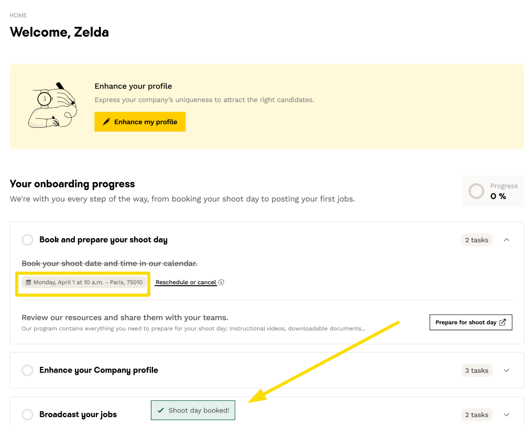The width and height of the screenshot is (526, 426).
Task: Toggle the circle beside Book and prepare your shoot day
Action: click(27, 240)
